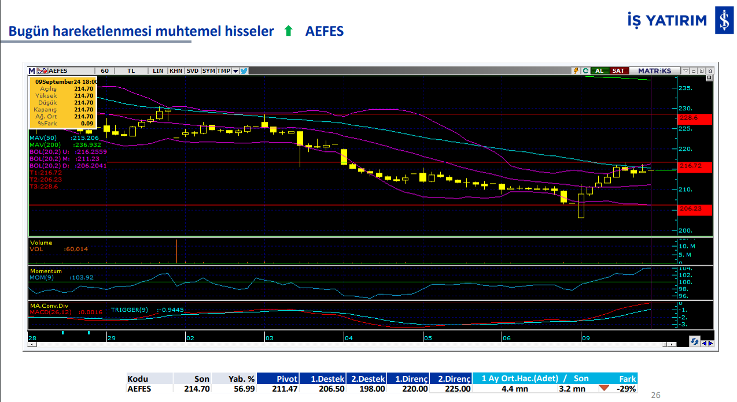Click the red SAT sell button

pos(619,71)
